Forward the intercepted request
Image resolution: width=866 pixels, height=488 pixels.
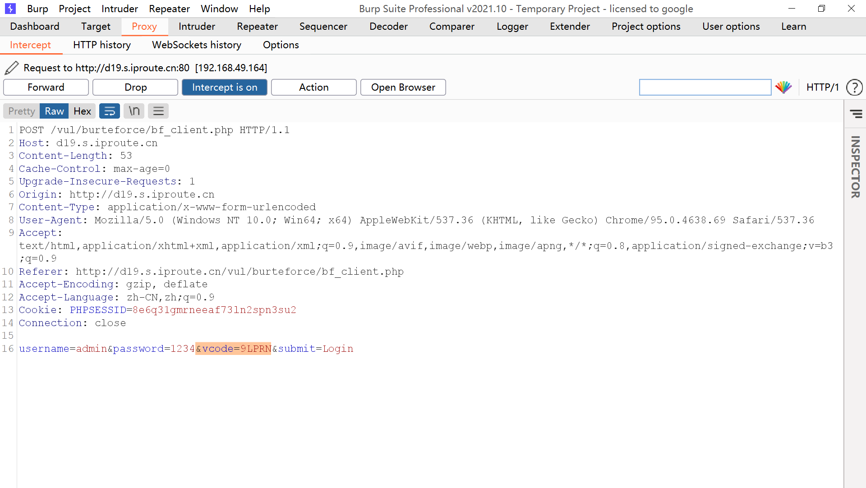tap(46, 87)
